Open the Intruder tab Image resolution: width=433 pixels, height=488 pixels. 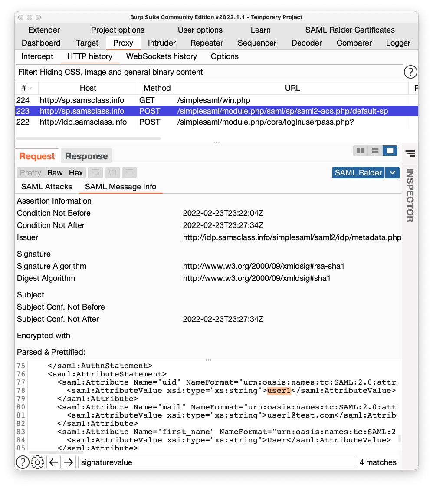click(162, 43)
